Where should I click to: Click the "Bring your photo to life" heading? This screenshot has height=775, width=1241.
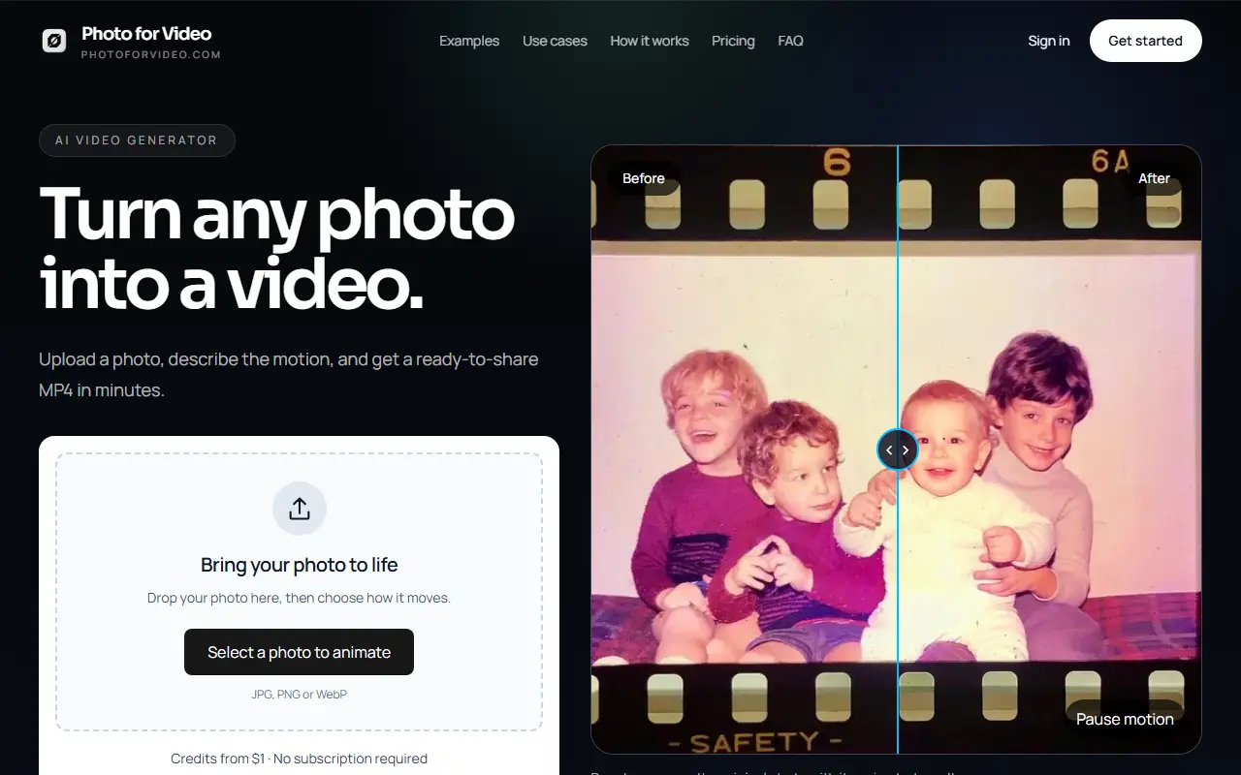pos(300,565)
